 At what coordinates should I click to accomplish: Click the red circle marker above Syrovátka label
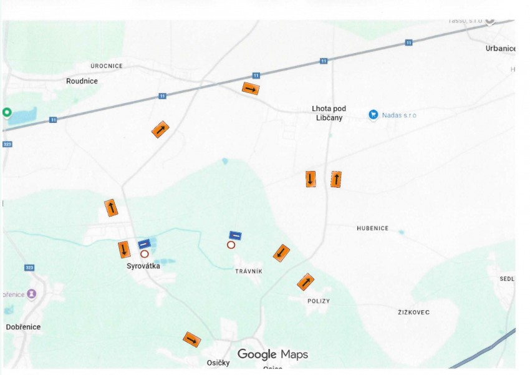[x=144, y=254]
